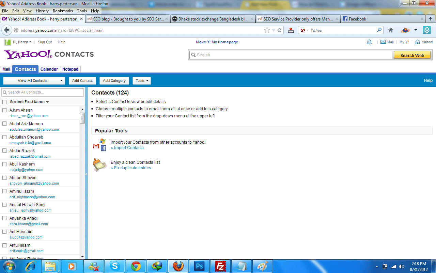Check the Aminul Islam checkbox
The height and width of the screenshot is (273, 436).
click(x=4, y=191)
